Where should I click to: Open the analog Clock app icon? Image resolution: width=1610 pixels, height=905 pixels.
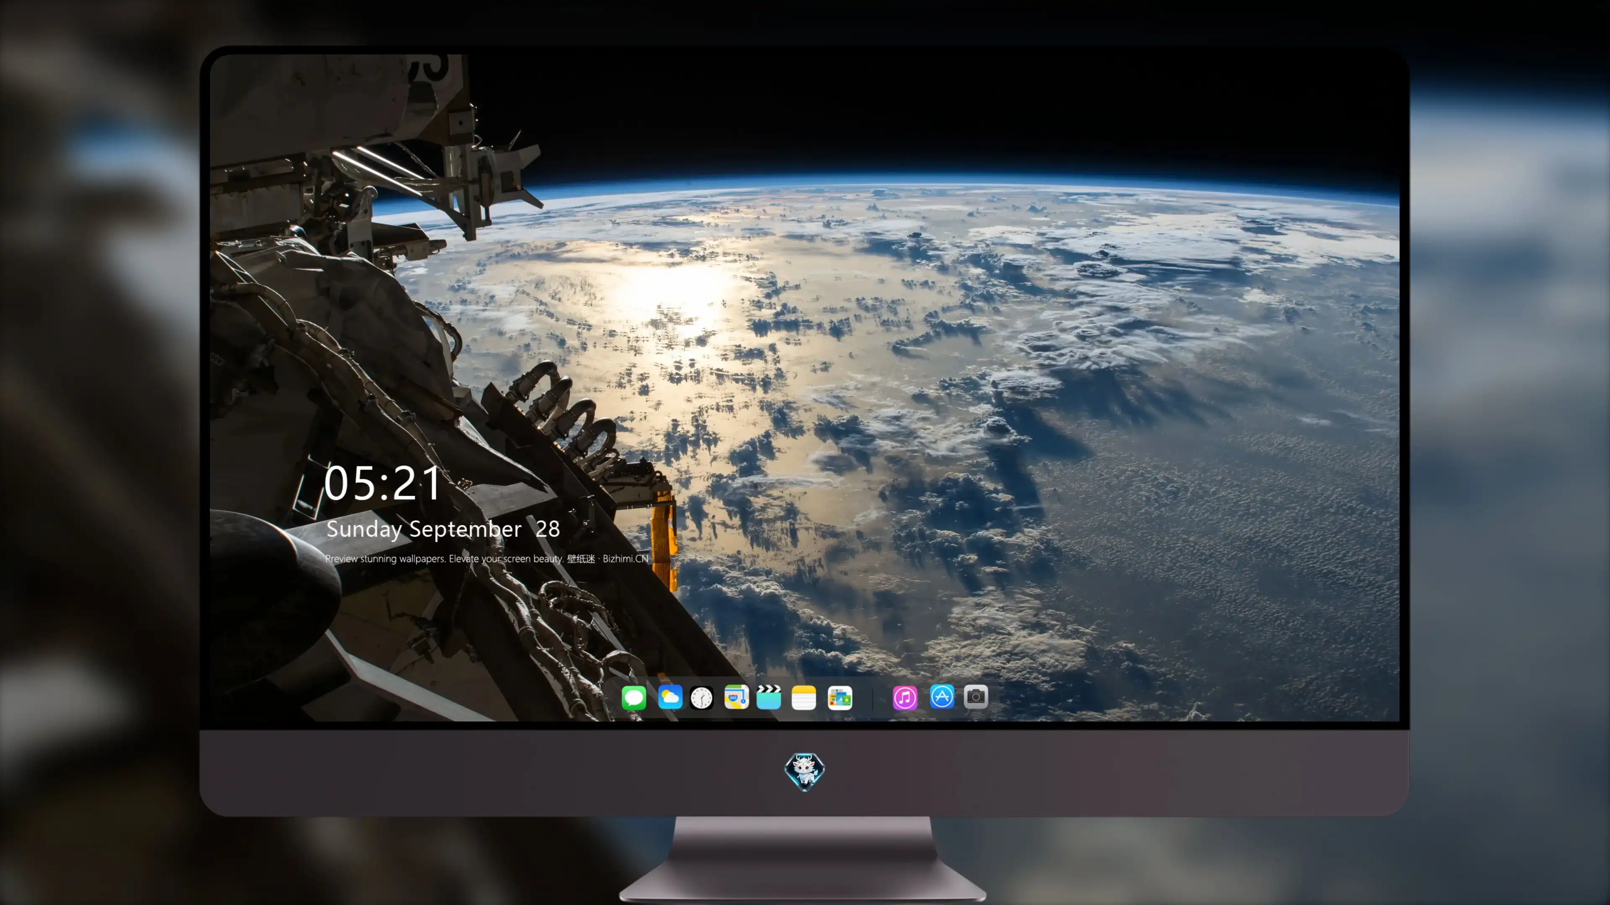click(x=701, y=698)
